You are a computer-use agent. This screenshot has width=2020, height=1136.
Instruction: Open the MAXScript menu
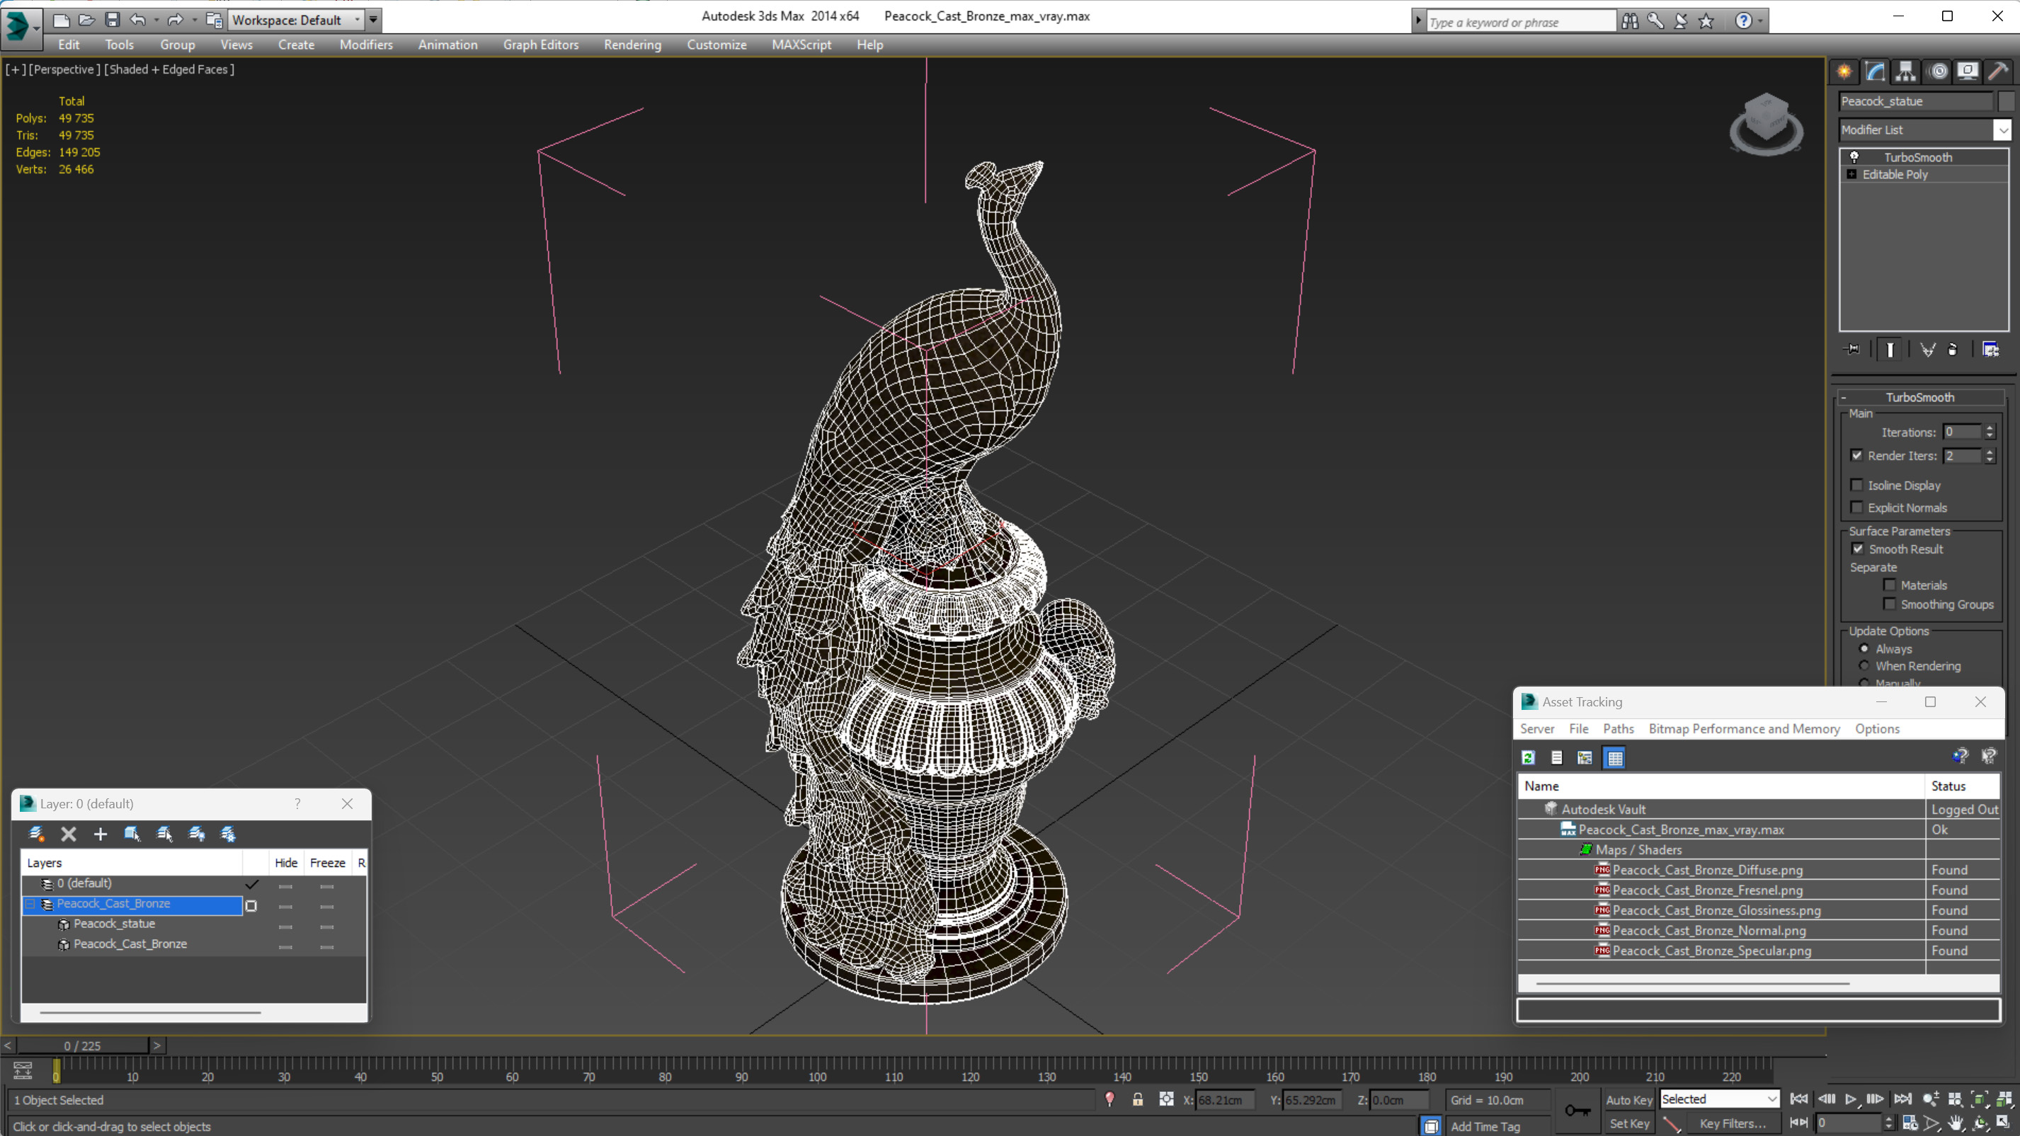[801, 45]
